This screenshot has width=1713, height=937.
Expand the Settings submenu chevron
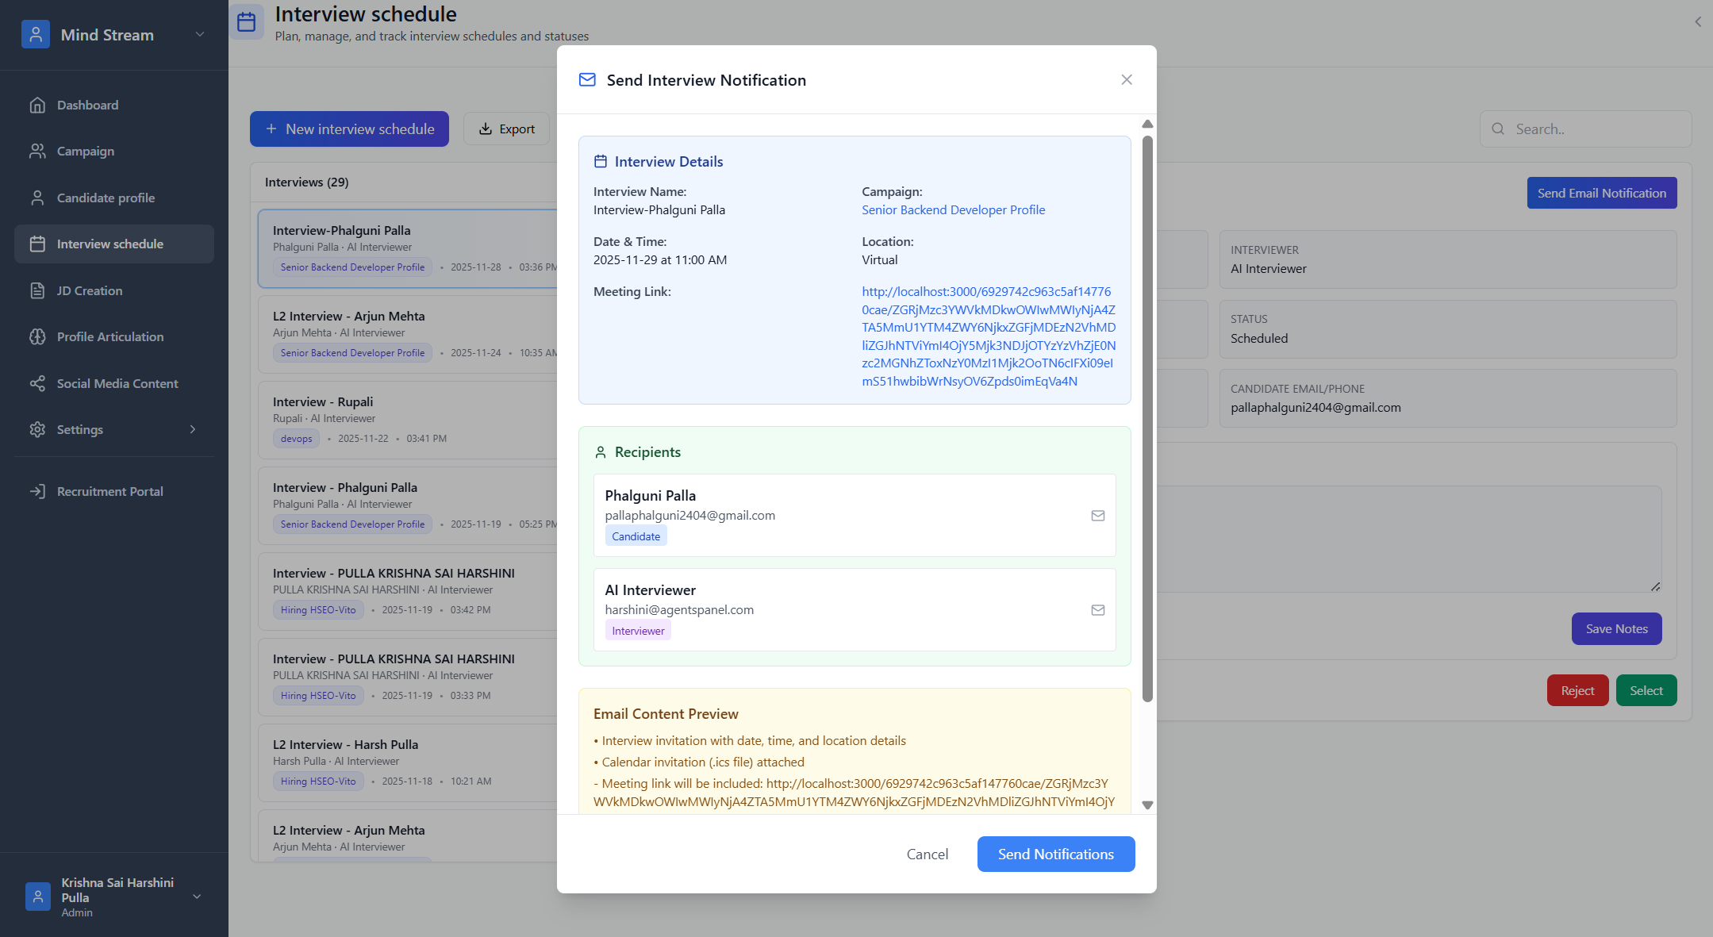193,429
